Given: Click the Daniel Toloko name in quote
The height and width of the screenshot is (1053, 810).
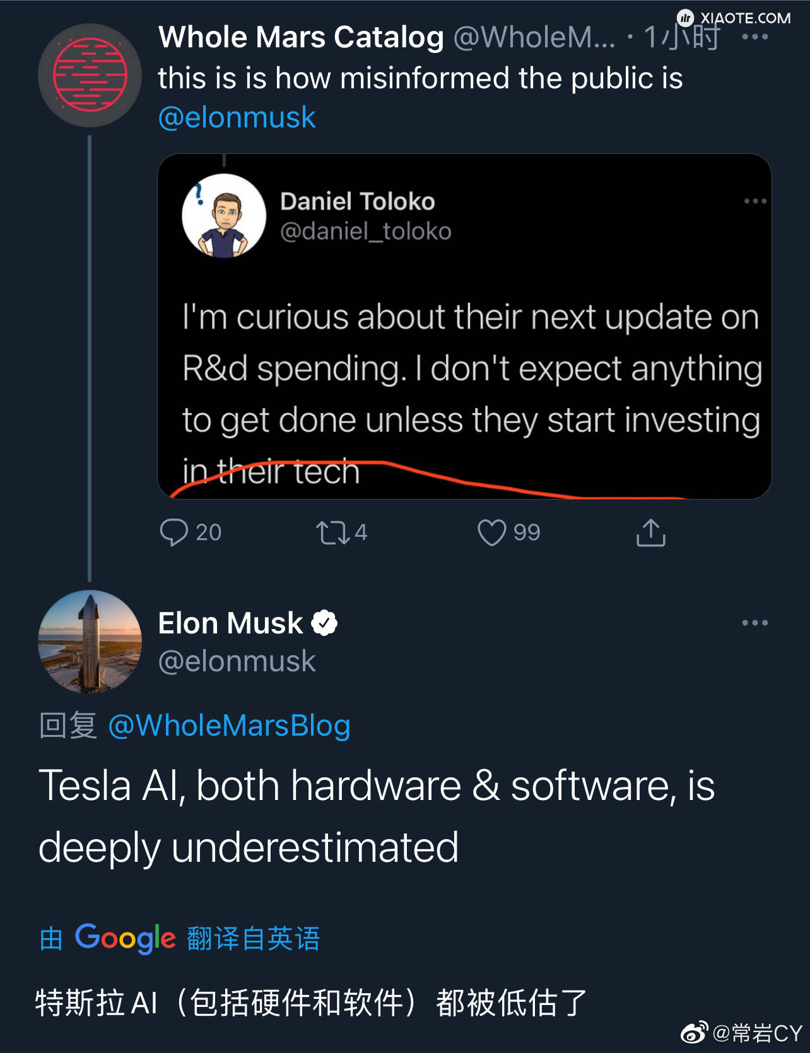Looking at the screenshot, I should pos(357,201).
